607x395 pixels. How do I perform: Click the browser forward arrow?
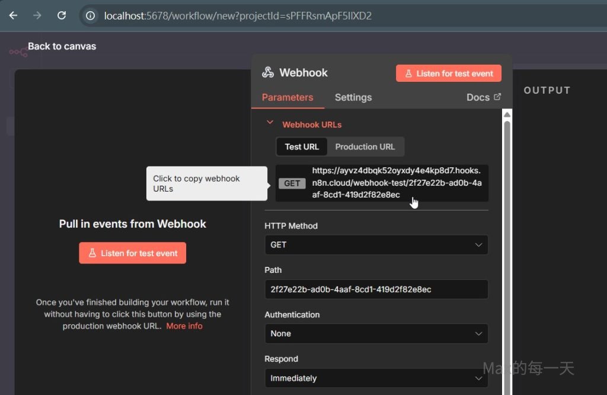coord(37,15)
